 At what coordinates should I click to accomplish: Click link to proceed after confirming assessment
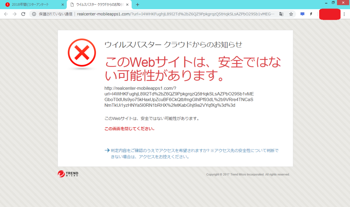192,153
